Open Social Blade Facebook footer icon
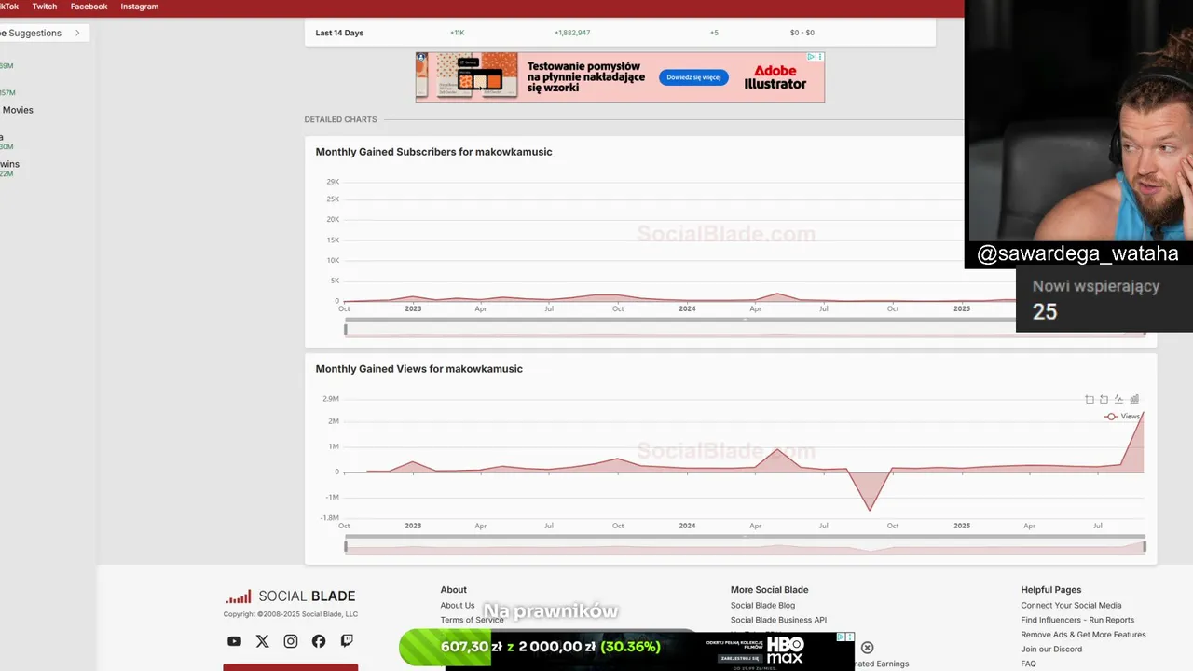The image size is (1193, 671). pos(319,641)
